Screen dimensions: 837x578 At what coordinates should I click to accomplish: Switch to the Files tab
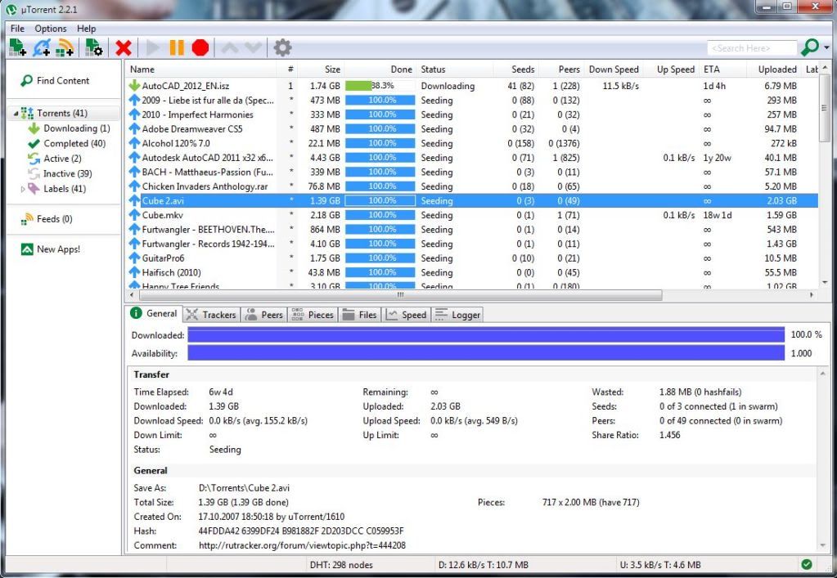pos(360,315)
